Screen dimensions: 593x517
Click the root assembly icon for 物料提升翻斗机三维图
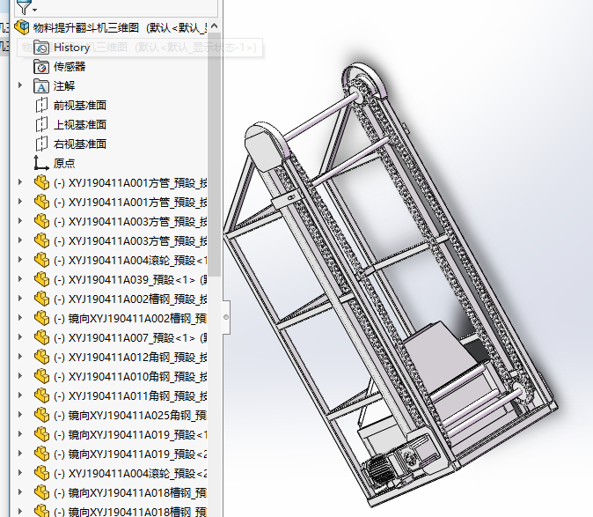click(22, 27)
